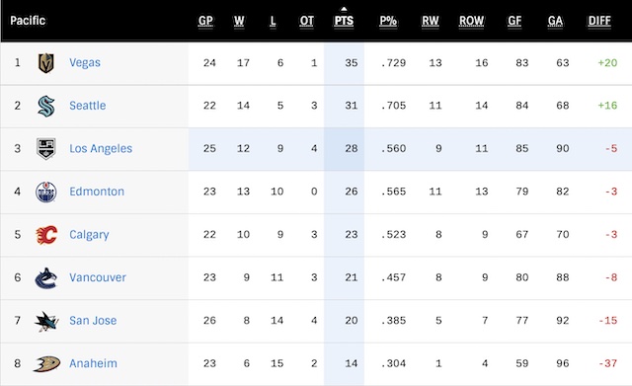Click the San Jose Sharks logo
632x386 pixels.
point(46,321)
